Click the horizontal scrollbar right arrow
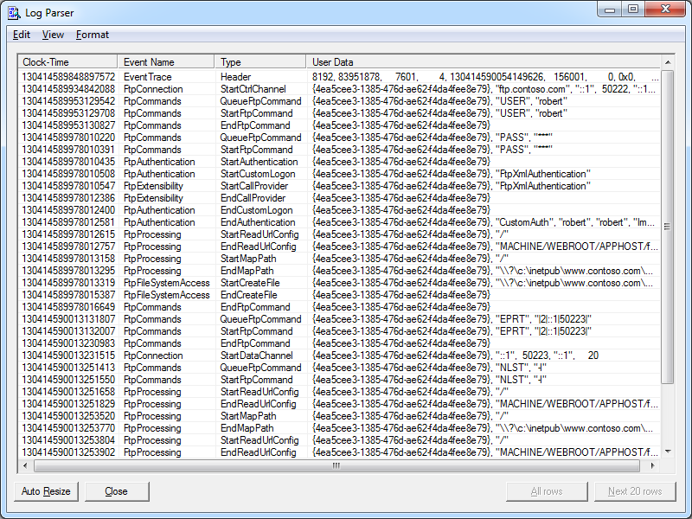This screenshot has height=519, width=692. coord(655,465)
